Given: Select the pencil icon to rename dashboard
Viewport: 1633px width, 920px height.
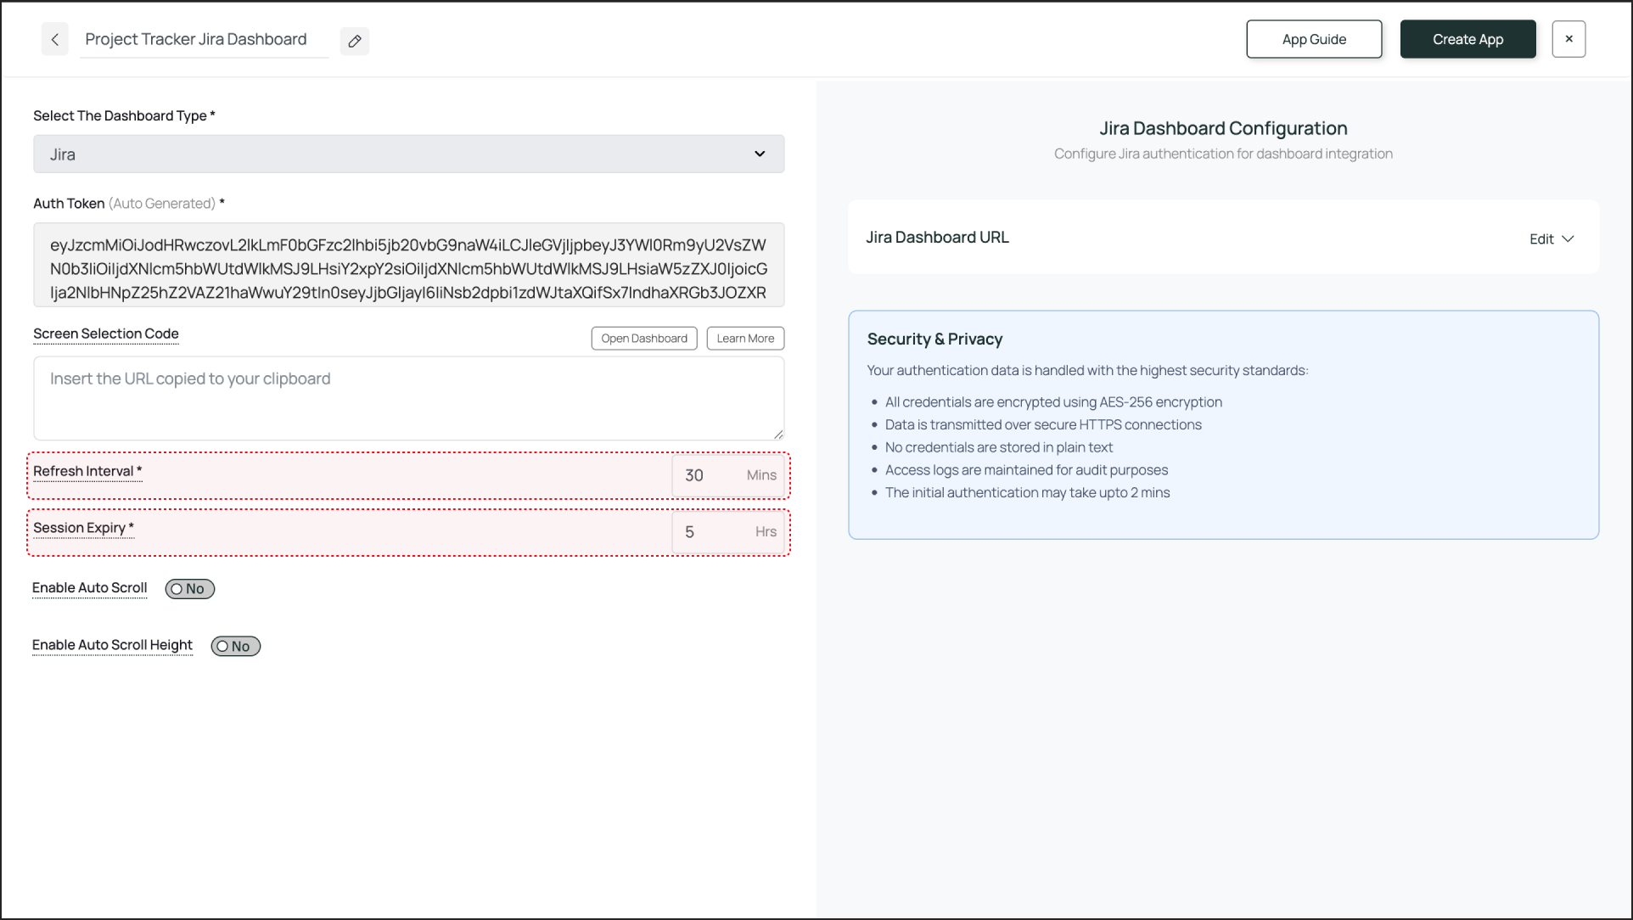Looking at the screenshot, I should click(x=355, y=40).
